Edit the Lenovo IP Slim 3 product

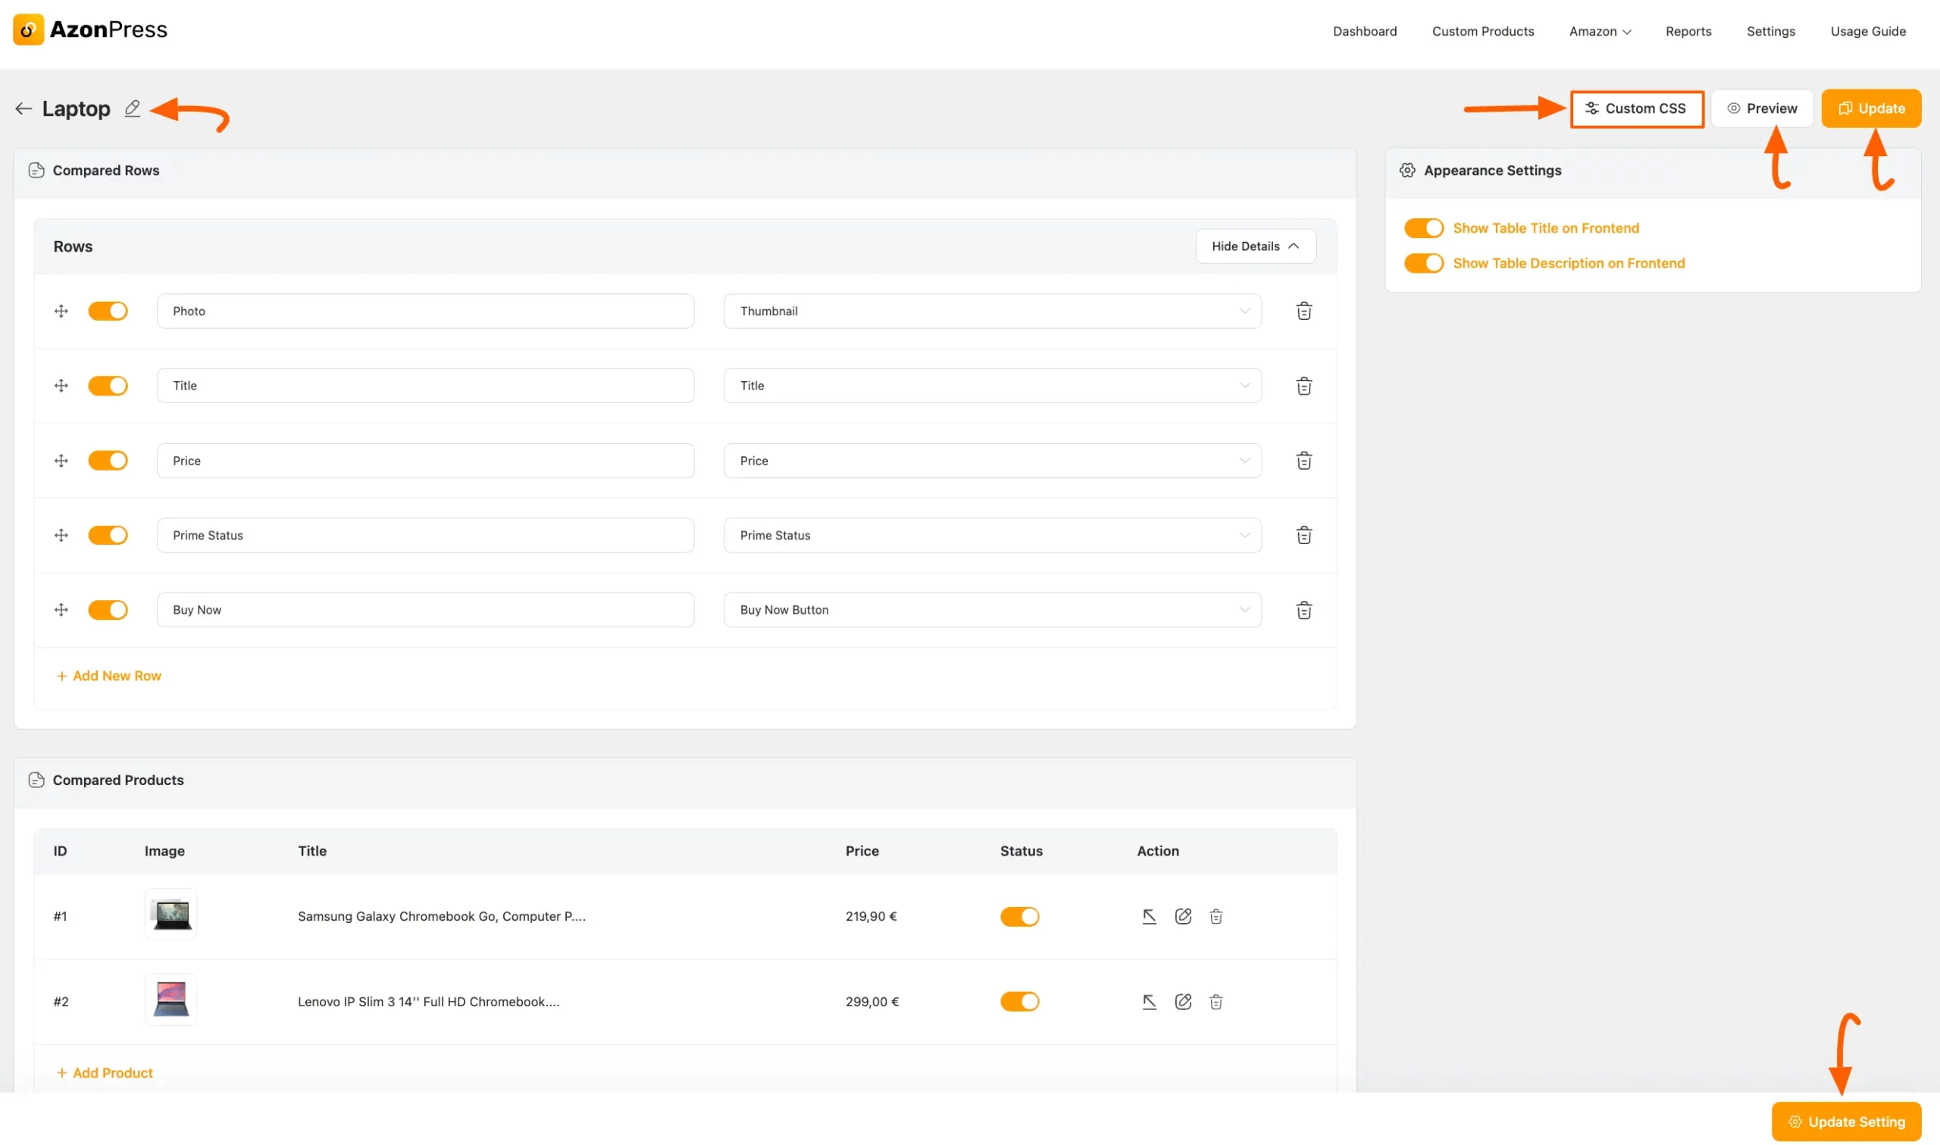(x=1183, y=1002)
